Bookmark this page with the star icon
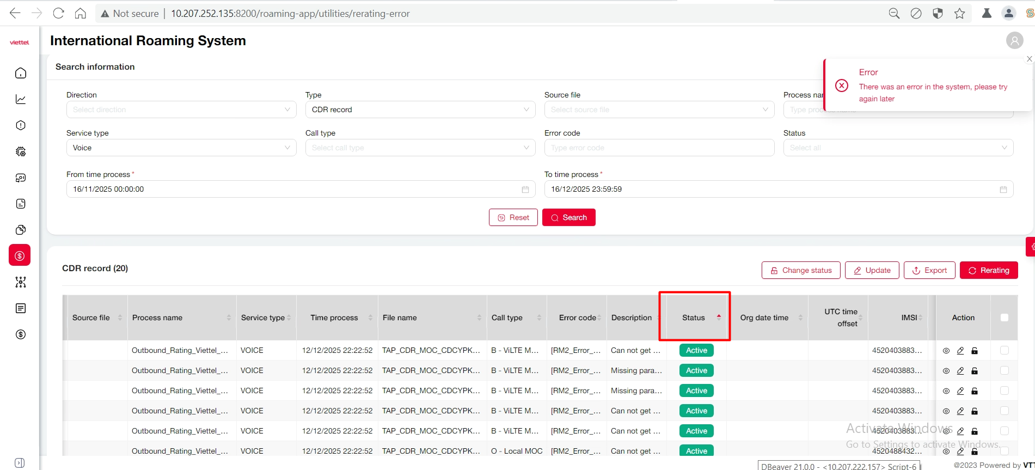Viewport: 1035px width, 470px height. point(959,13)
